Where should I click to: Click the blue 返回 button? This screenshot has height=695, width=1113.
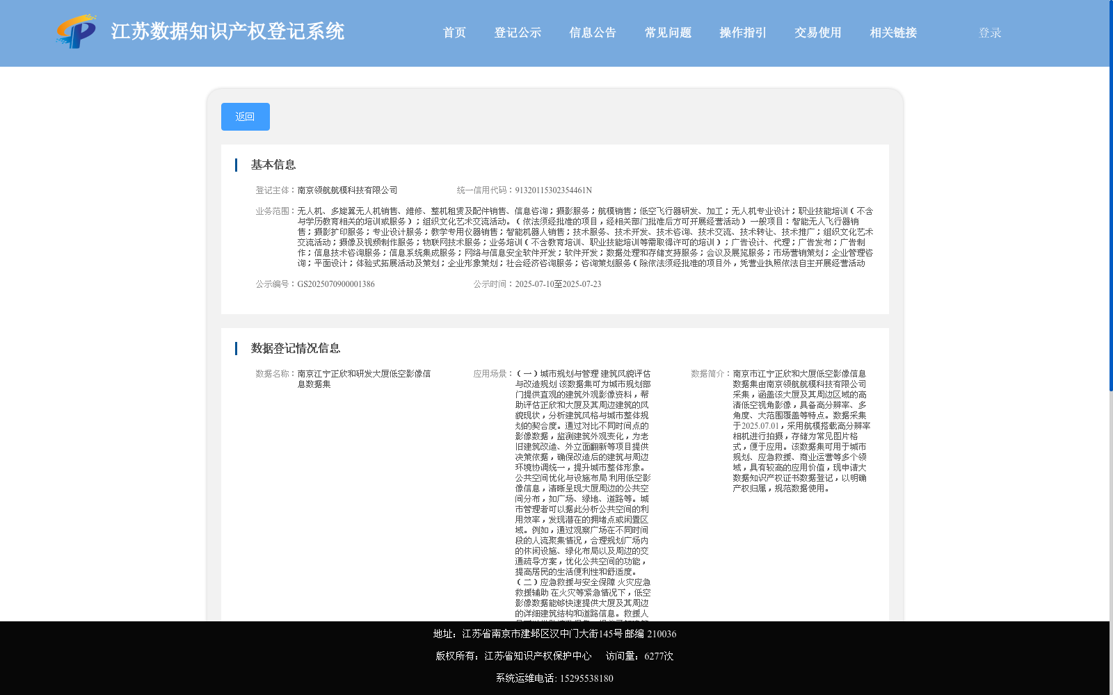(246, 117)
